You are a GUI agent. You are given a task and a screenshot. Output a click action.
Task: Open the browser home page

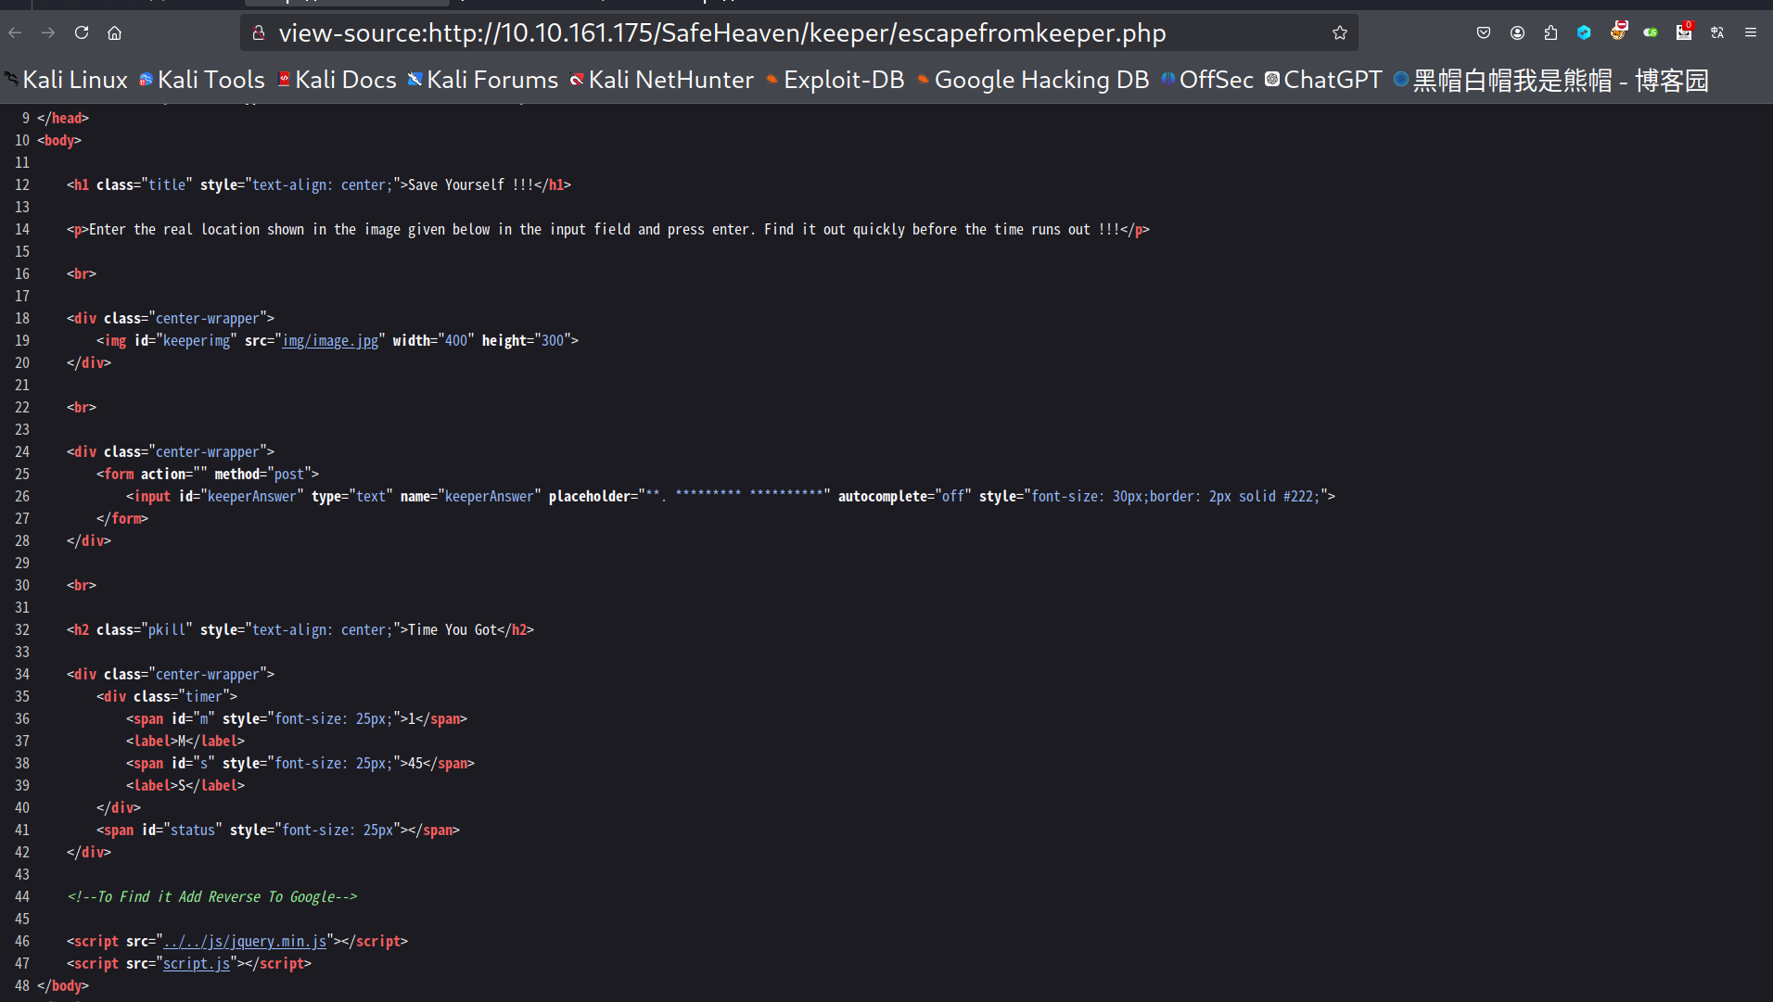tap(115, 32)
